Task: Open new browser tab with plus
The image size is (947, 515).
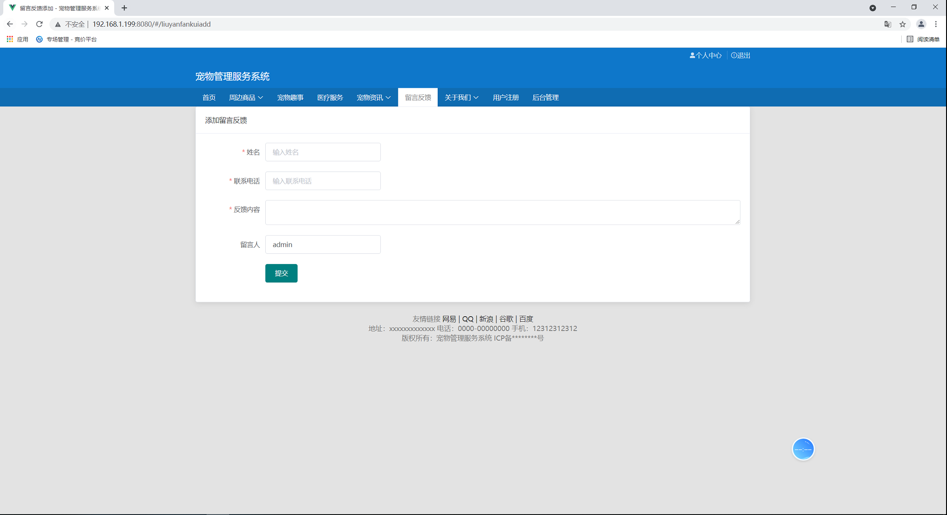Action: [124, 8]
